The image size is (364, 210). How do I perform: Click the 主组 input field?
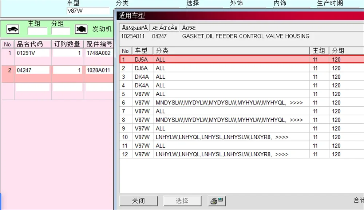click(x=37, y=31)
